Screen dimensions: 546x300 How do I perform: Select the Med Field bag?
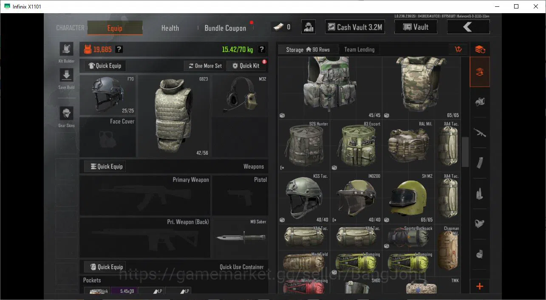point(304,263)
